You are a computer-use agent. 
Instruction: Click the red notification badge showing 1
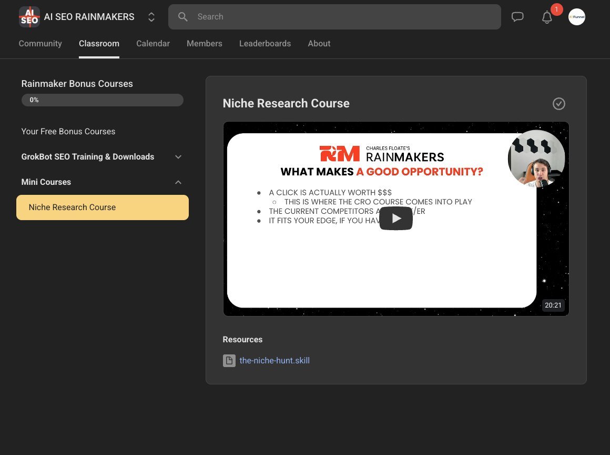[x=556, y=9]
